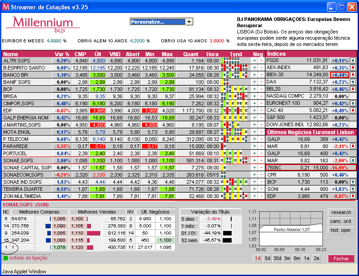Click the up arrow on SONI trade row
359x276 pixels.
click(x=353, y=189)
